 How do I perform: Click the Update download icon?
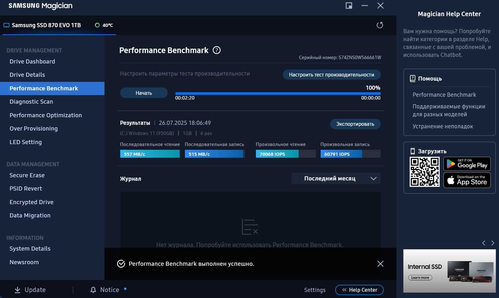point(18,290)
